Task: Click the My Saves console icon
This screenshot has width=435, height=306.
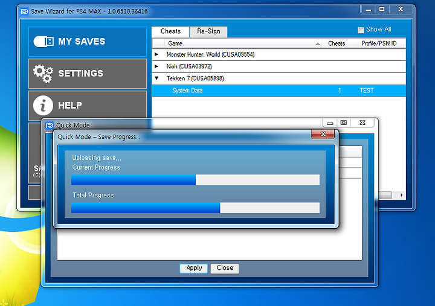Action: (x=43, y=42)
